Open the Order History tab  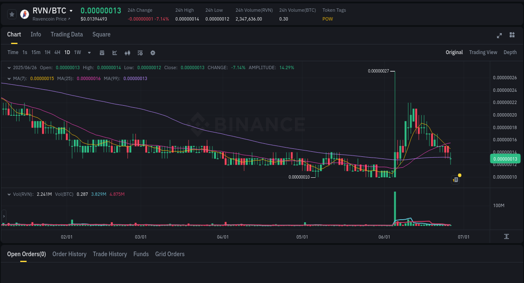(69, 254)
